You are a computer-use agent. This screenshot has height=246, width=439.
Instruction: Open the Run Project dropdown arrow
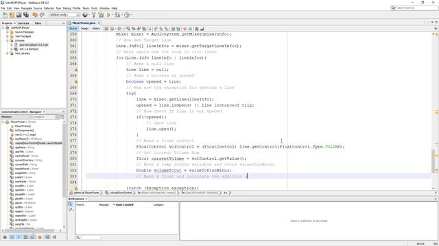[112, 15]
